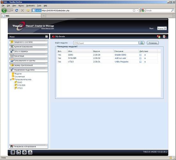Click the fan status icon in bottom bar
This screenshot has width=176, height=160.
24,152
